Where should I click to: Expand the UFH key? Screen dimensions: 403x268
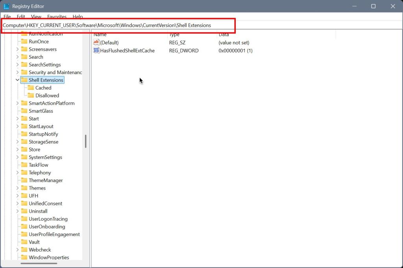(17, 196)
